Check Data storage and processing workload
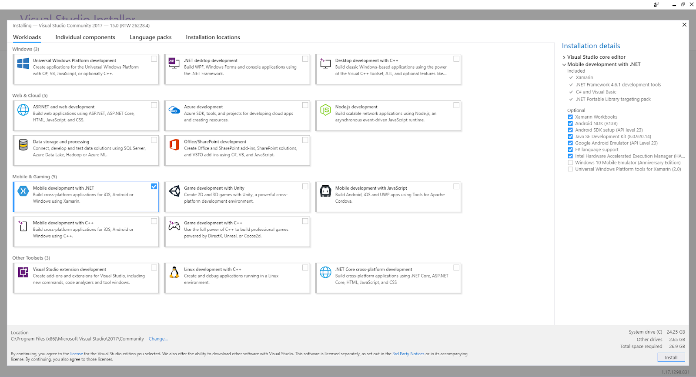This screenshot has width=696, height=377. coord(154,140)
